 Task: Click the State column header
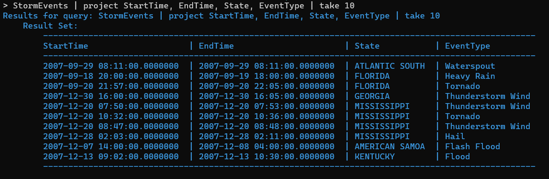[367, 46]
